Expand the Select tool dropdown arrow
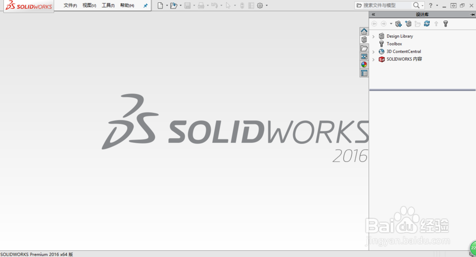 click(x=235, y=5)
